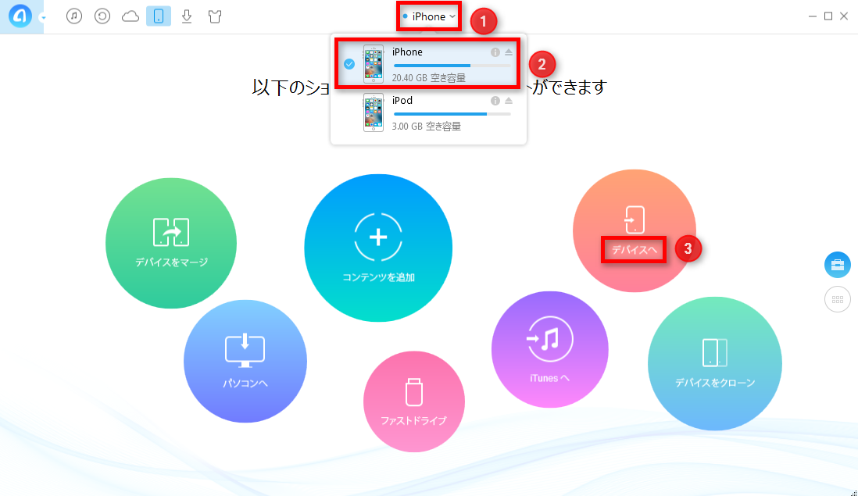Click the デバイスへ label
858x496 pixels.
click(x=635, y=250)
